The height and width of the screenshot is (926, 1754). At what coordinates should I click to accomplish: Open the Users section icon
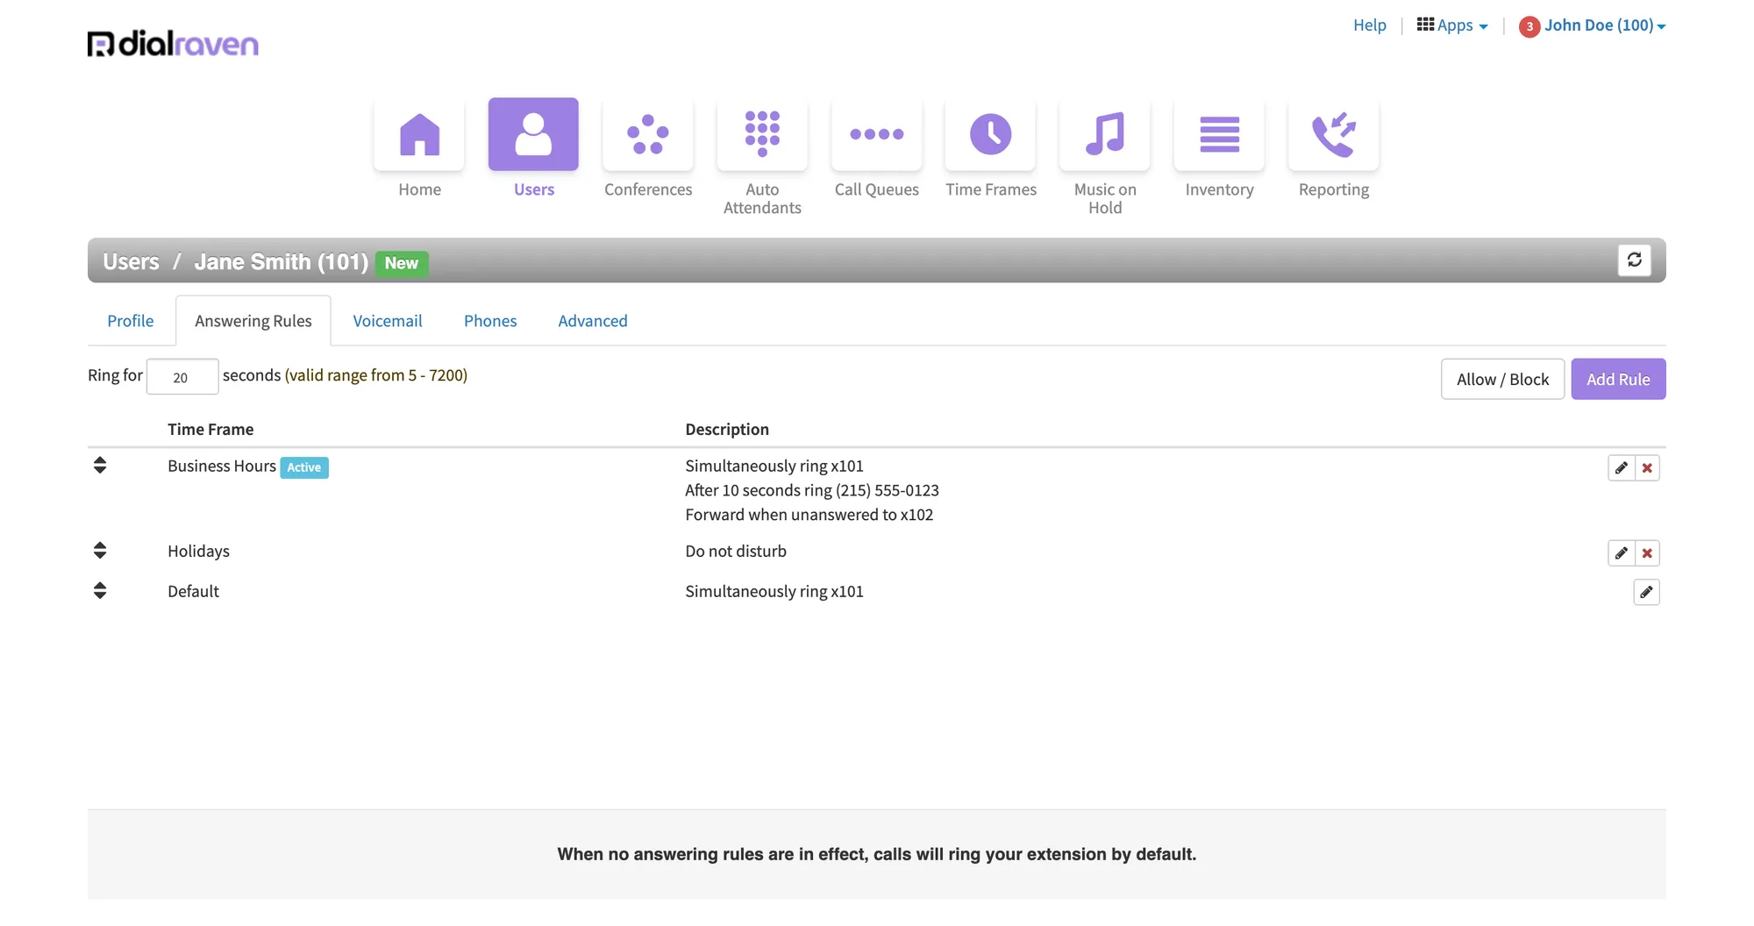click(533, 134)
